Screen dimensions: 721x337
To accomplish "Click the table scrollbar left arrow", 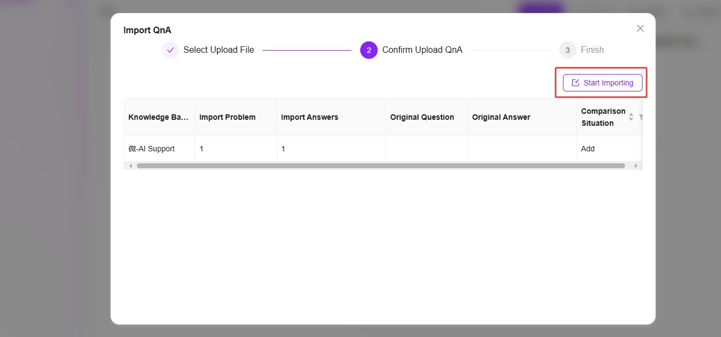I will coord(130,166).
